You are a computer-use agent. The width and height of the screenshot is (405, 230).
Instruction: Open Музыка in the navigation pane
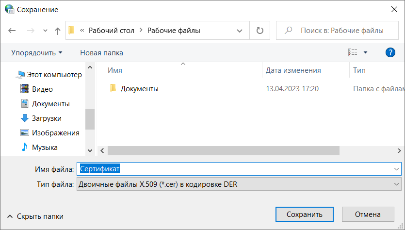tap(45, 148)
